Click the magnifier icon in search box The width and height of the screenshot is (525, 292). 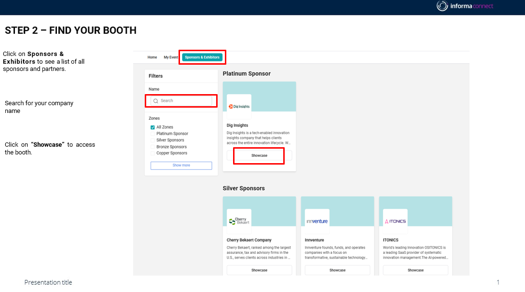click(155, 101)
